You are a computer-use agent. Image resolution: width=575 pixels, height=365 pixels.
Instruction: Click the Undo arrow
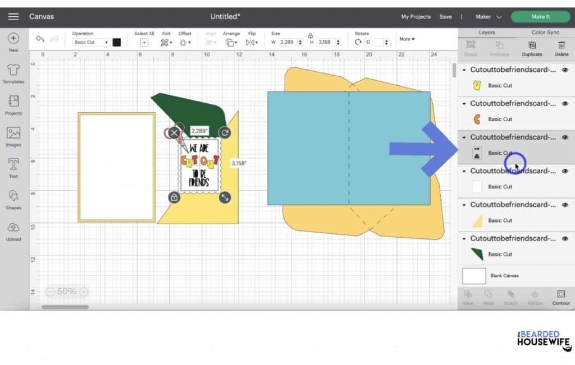click(x=40, y=39)
